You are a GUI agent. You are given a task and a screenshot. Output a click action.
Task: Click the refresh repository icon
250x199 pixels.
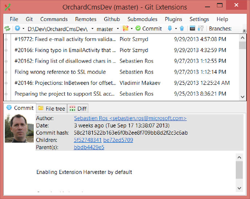pyautogui.click(x=7, y=29)
